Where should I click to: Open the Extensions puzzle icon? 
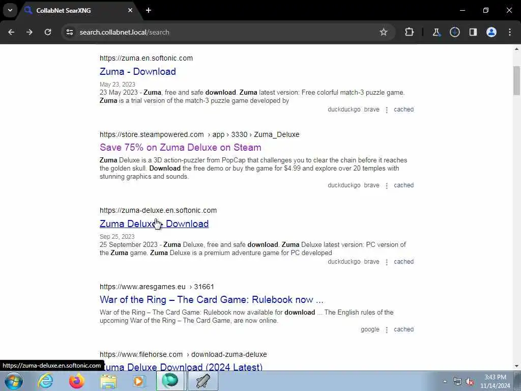click(x=410, y=32)
